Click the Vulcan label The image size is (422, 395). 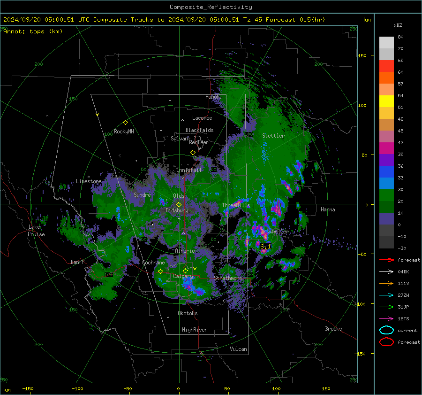tap(238, 349)
